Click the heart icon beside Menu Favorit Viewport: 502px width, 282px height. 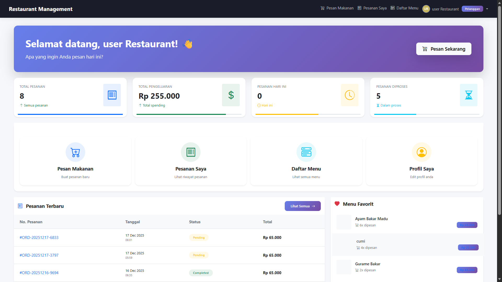pyautogui.click(x=337, y=204)
